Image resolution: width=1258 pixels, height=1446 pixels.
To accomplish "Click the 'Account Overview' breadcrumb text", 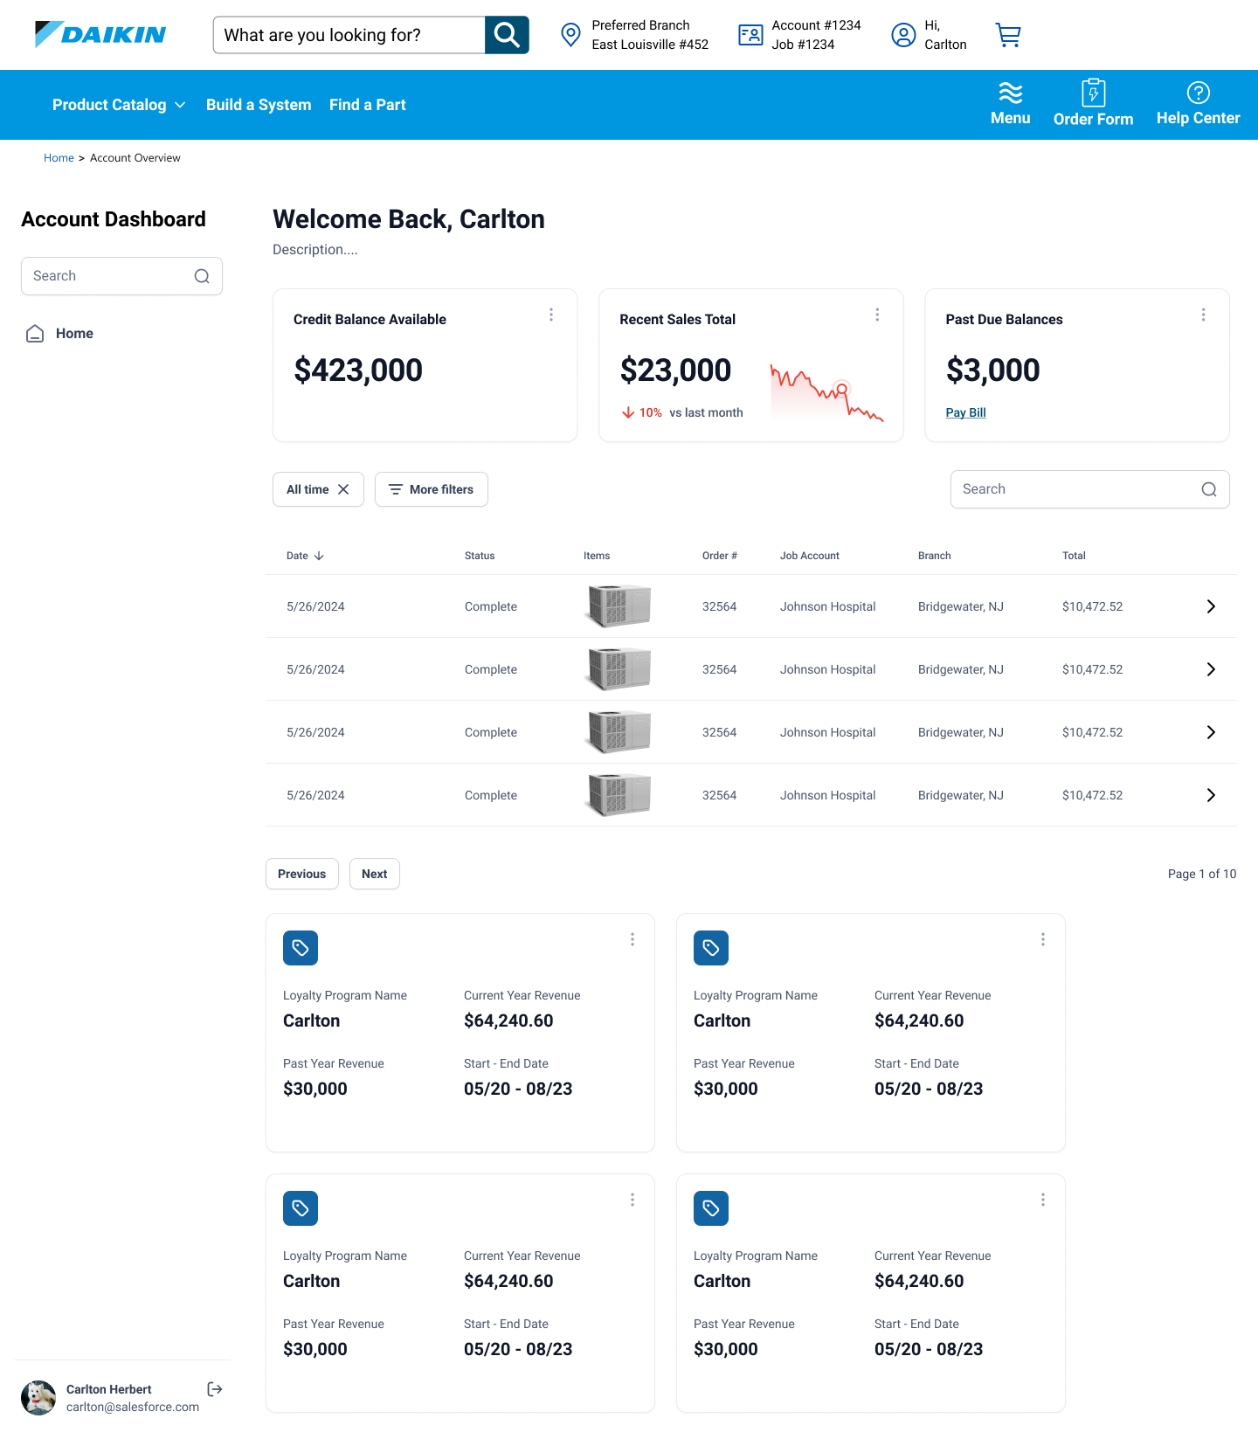I will [x=135, y=158].
